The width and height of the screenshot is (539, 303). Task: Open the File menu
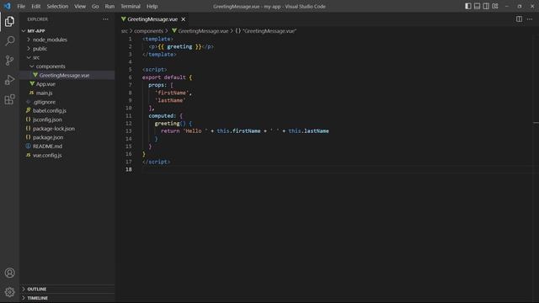tap(21, 6)
